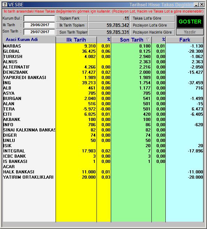
Task: Select Pozisyon Hacim'e Göre option
Action: 152,32
